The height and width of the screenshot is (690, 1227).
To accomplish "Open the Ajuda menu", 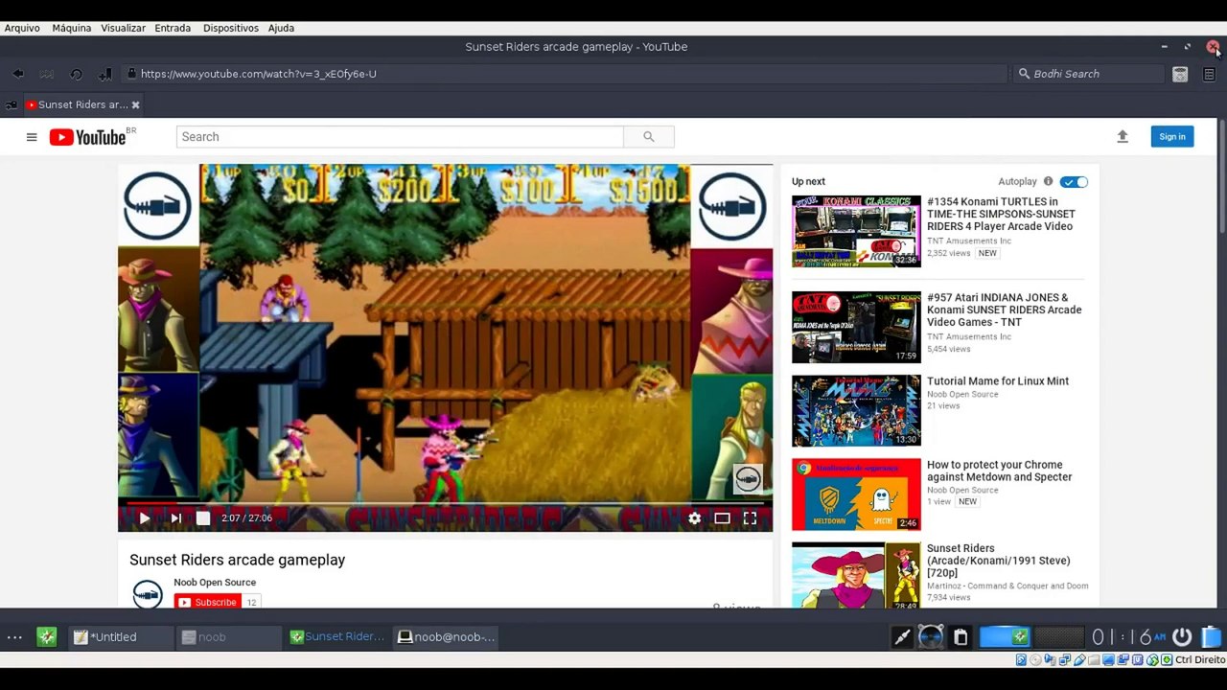I will coord(281,28).
